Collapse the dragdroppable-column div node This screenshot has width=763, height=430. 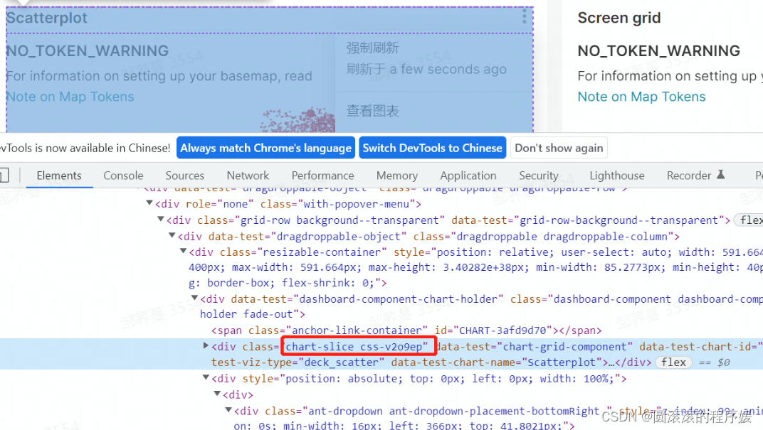(x=172, y=235)
